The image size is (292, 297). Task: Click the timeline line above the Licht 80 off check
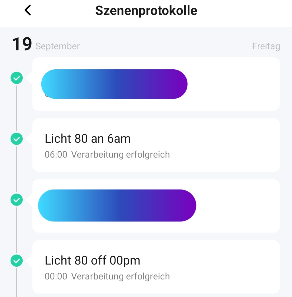(x=16, y=230)
